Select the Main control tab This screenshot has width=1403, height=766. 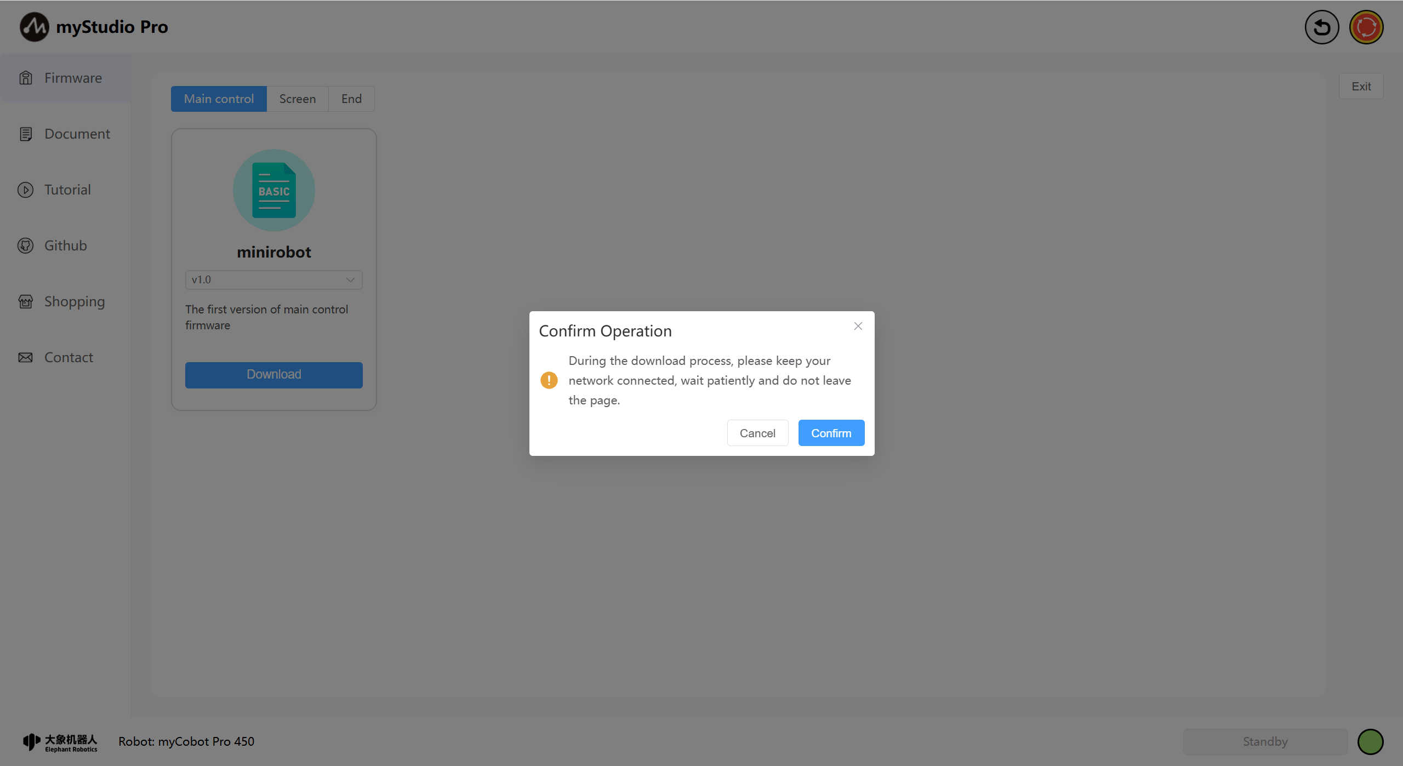(219, 99)
